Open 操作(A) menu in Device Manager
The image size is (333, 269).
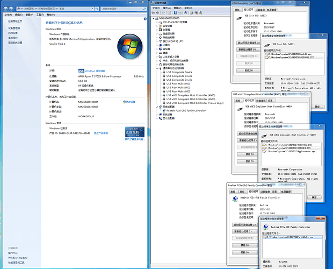[166, 8]
